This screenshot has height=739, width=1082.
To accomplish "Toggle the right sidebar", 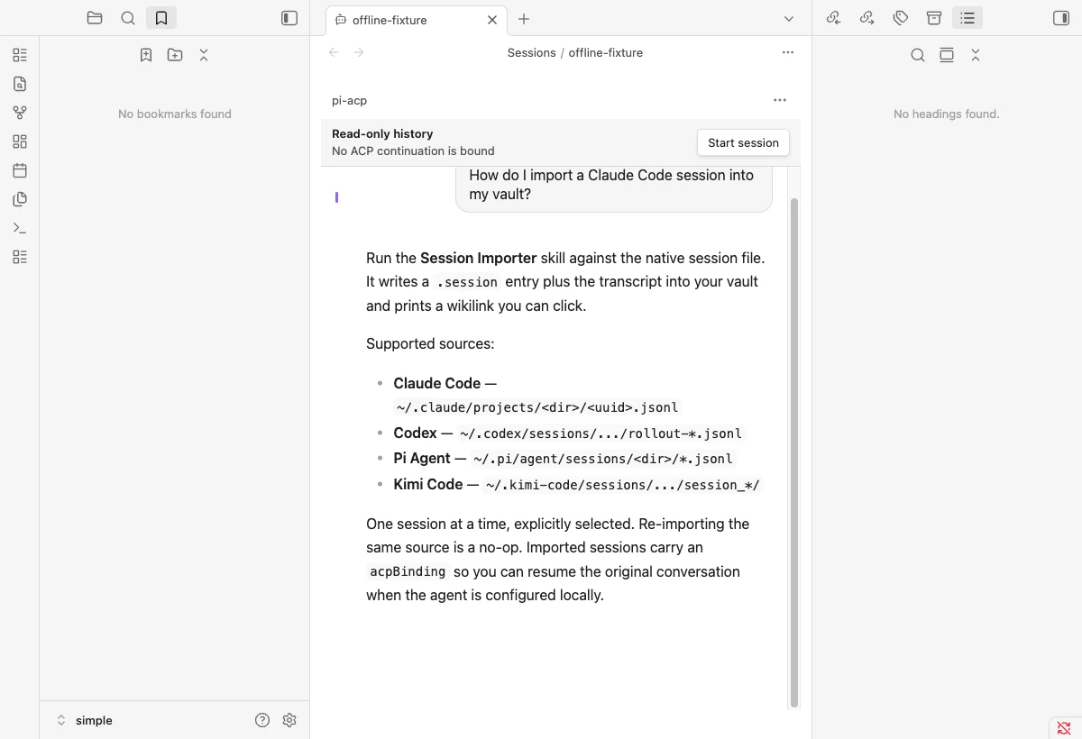I will (x=1061, y=18).
